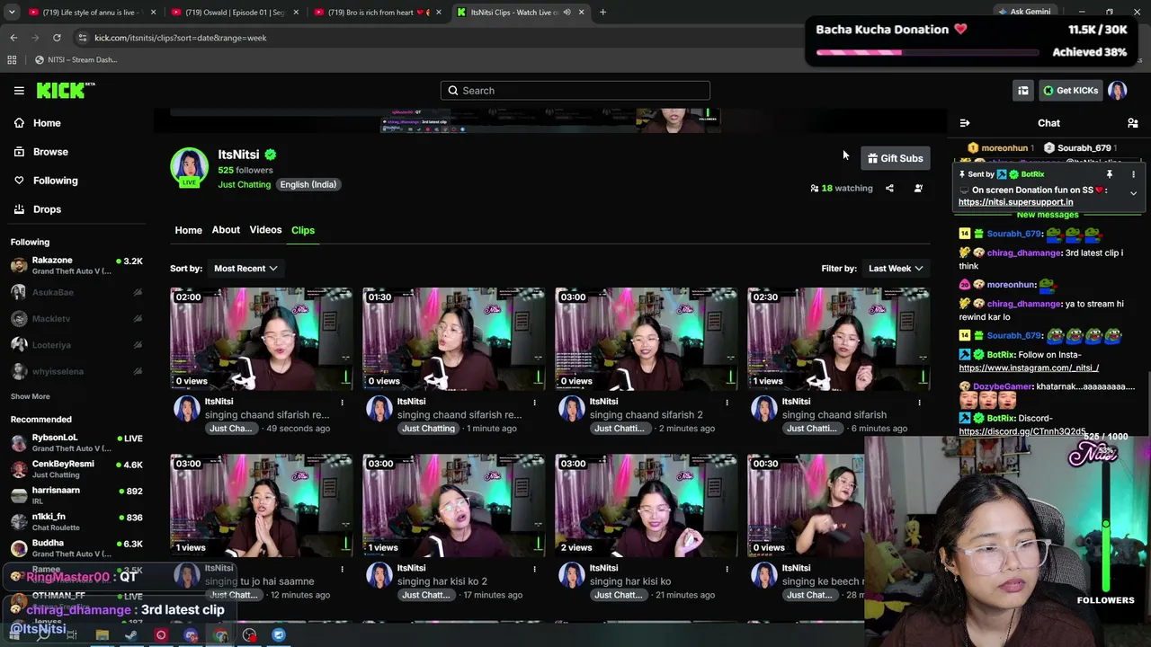Open Buddha recommended channel

click(x=76, y=548)
